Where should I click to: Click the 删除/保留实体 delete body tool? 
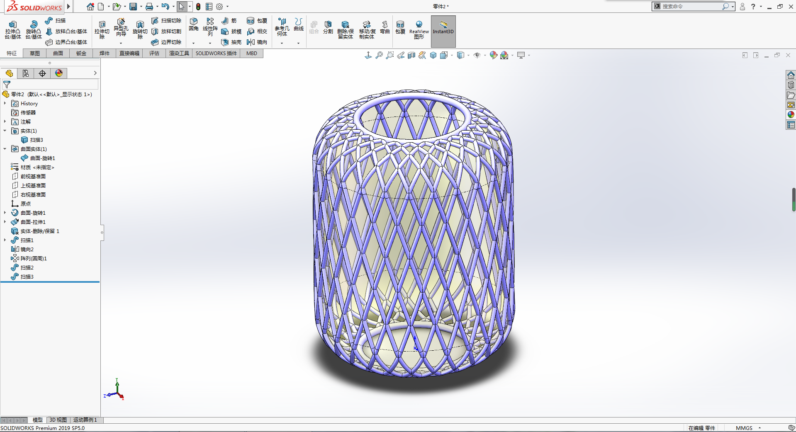(x=346, y=30)
